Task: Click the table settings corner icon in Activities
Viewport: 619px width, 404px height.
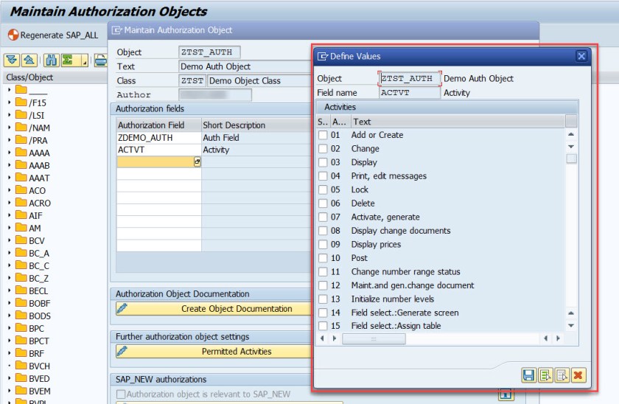Action: pos(571,121)
